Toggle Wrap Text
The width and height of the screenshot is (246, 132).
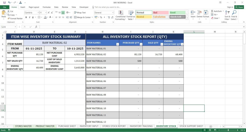click(80, 12)
